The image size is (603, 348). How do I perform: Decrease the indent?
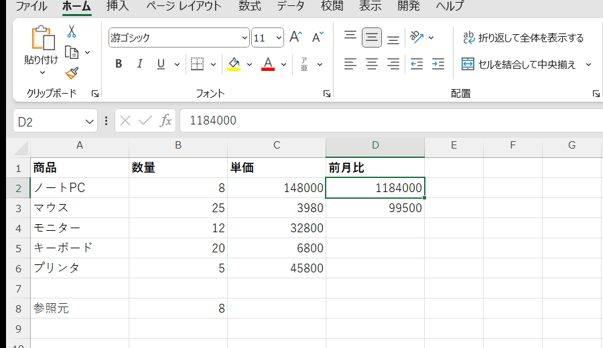point(417,64)
